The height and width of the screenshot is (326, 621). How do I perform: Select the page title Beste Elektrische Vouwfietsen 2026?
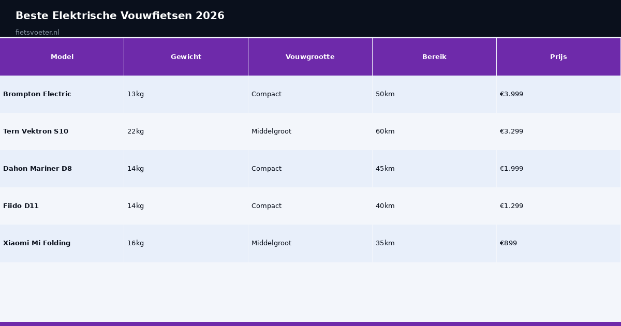click(x=120, y=16)
